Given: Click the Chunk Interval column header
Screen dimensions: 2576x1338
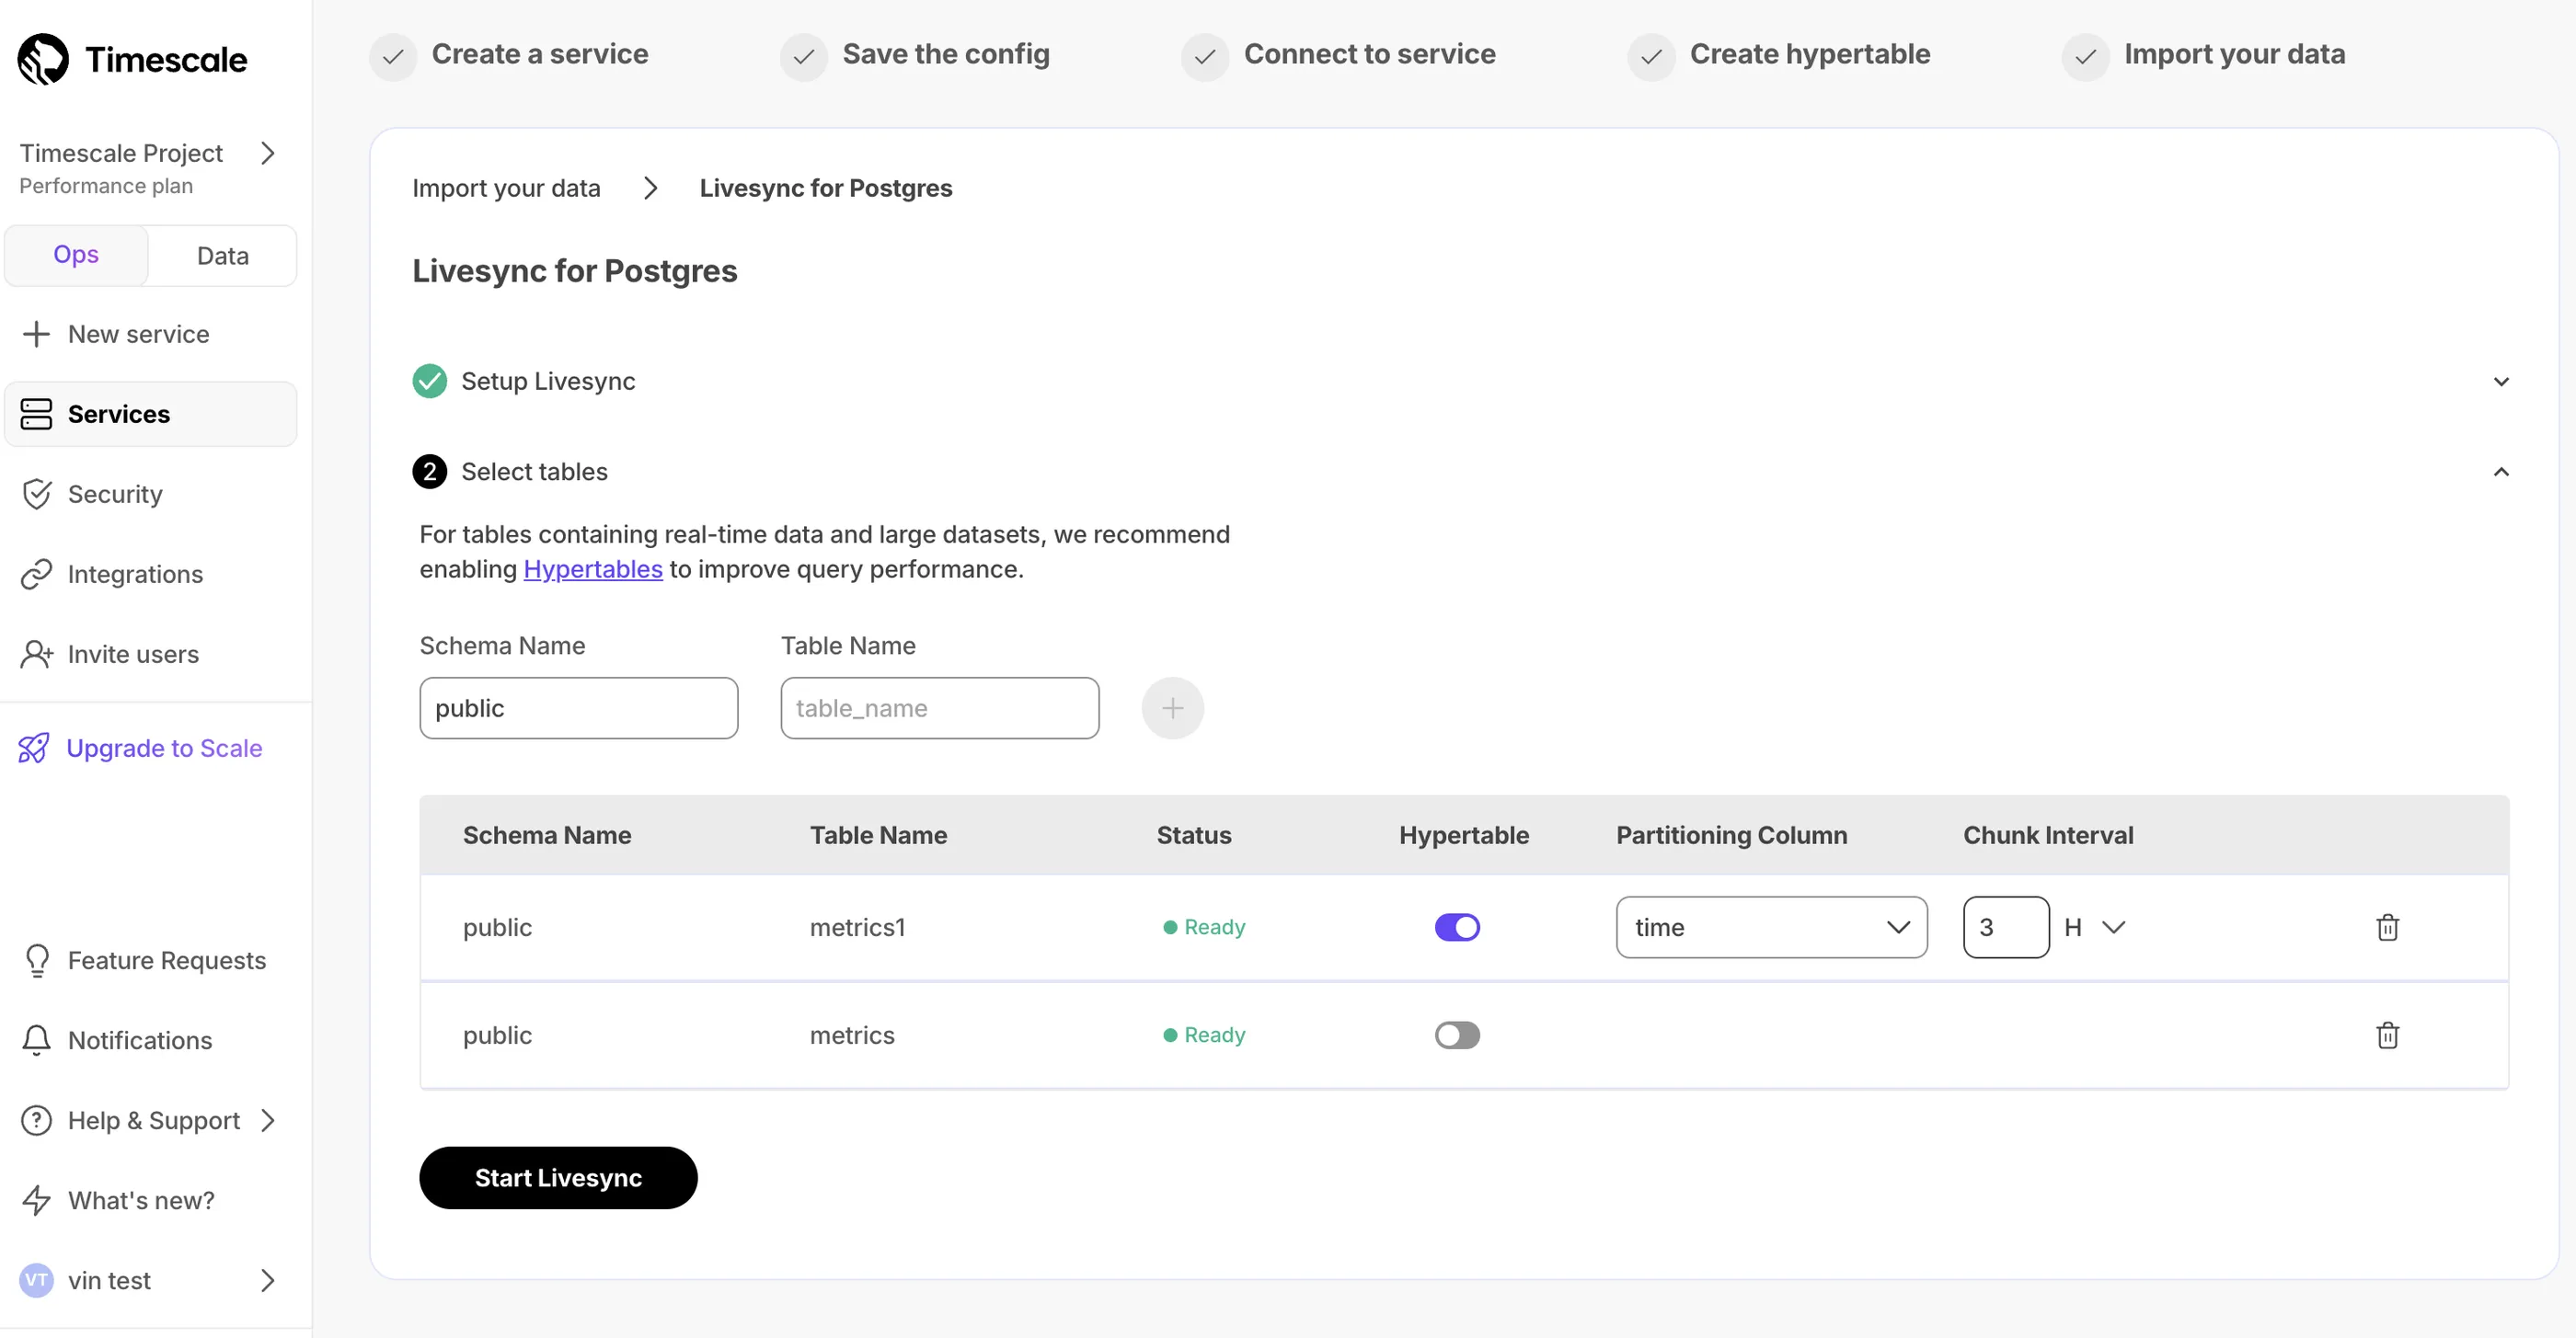Looking at the screenshot, I should pyautogui.click(x=2047, y=834).
